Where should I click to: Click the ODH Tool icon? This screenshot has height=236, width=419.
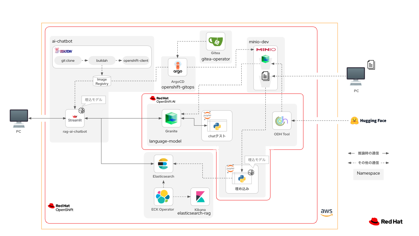point(282,121)
